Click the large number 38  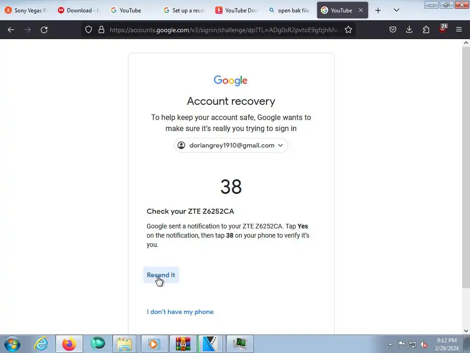pyautogui.click(x=231, y=187)
